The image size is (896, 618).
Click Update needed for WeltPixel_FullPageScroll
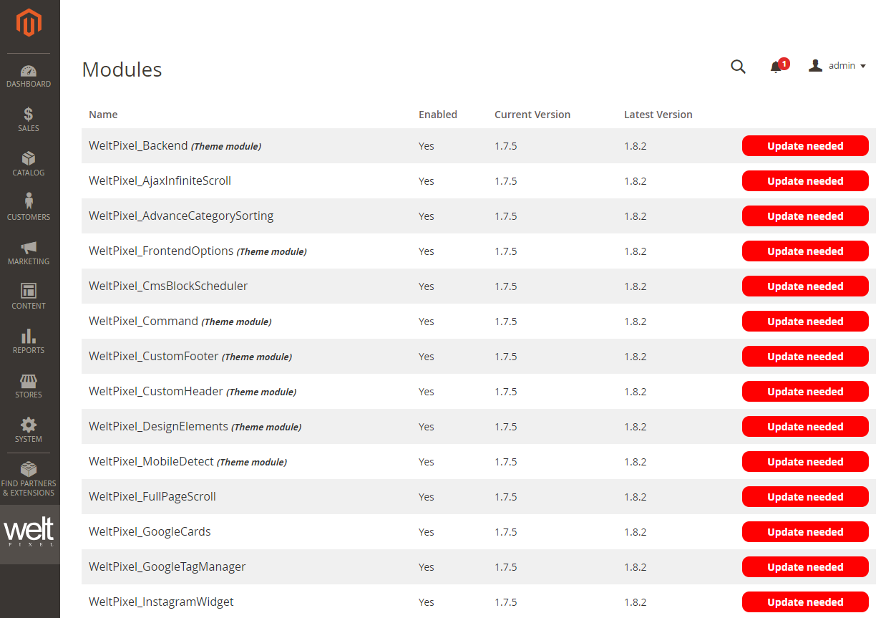point(805,497)
